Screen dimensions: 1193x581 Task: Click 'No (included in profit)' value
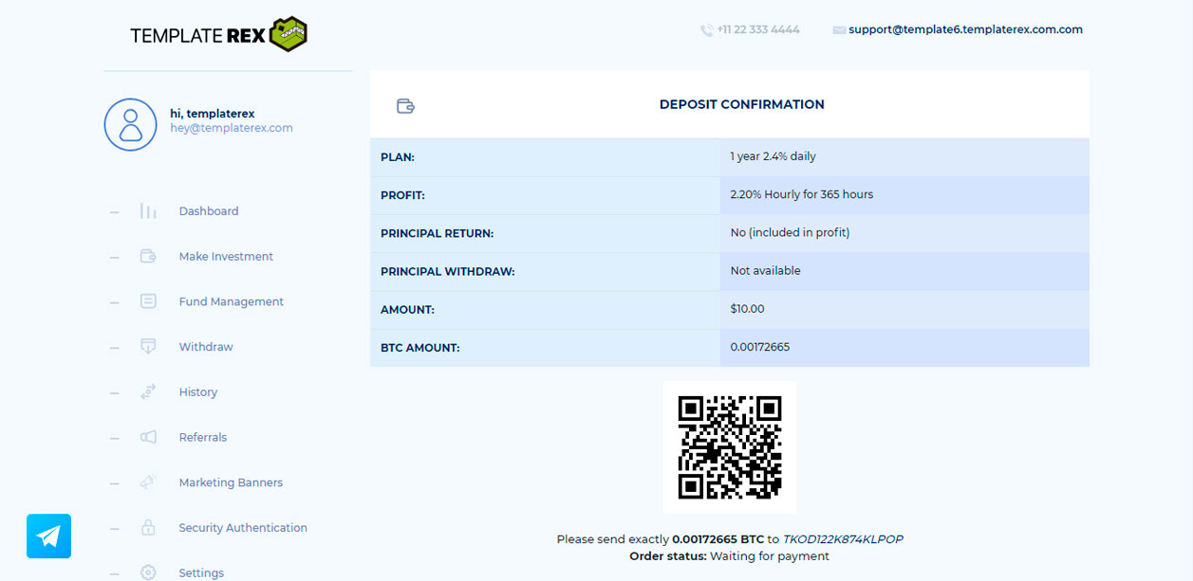point(790,232)
